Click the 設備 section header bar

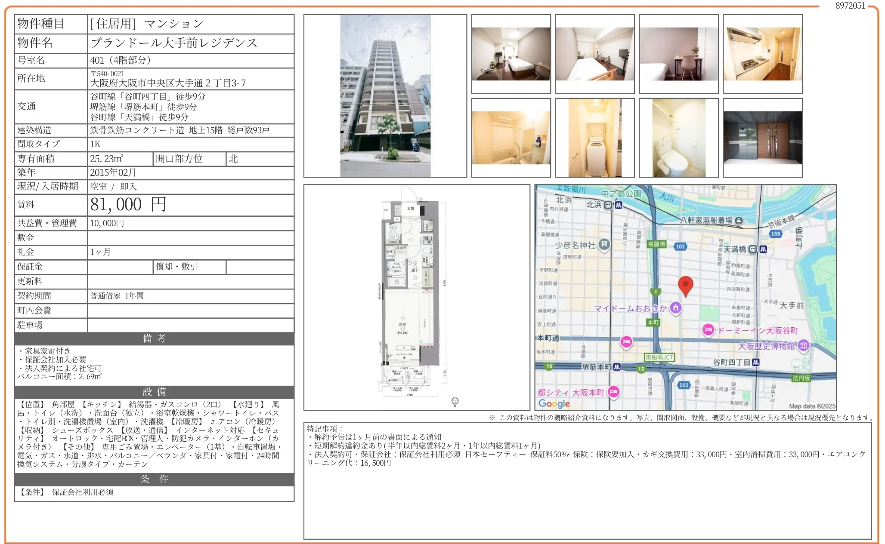click(154, 392)
